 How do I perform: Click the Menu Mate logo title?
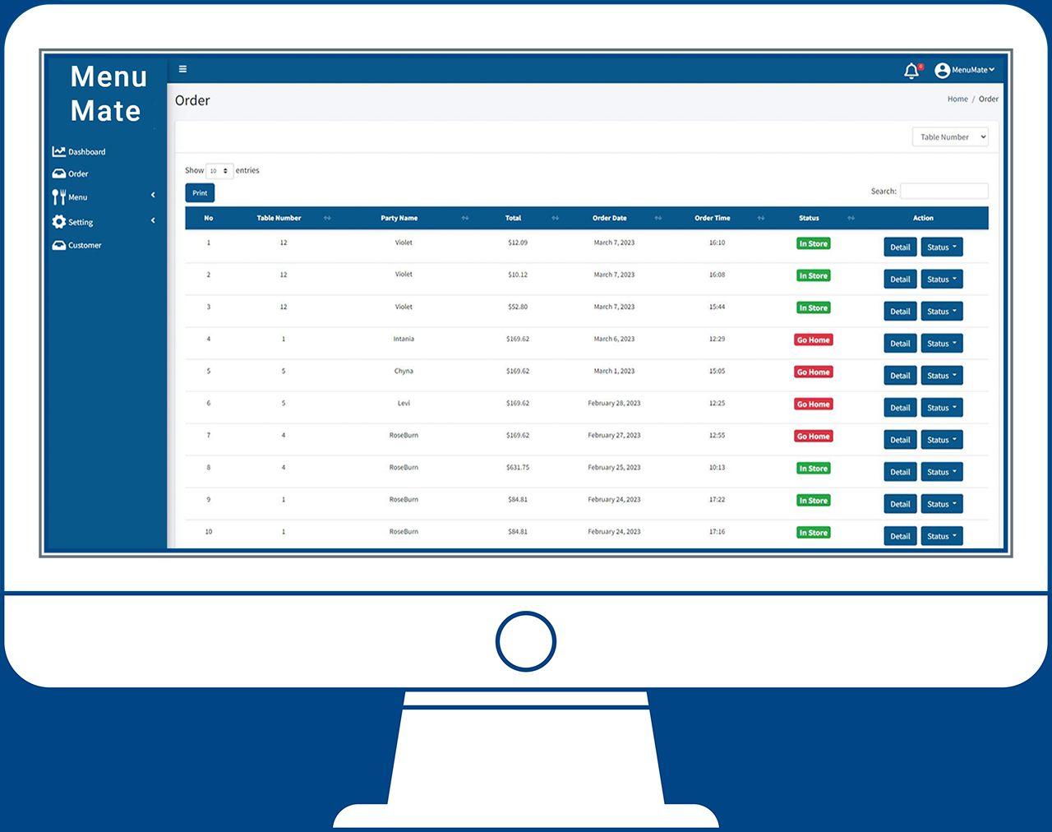(x=108, y=94)
